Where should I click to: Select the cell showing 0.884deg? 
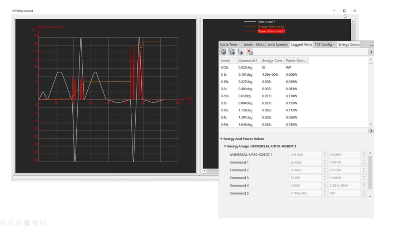(x=245, y=103)
